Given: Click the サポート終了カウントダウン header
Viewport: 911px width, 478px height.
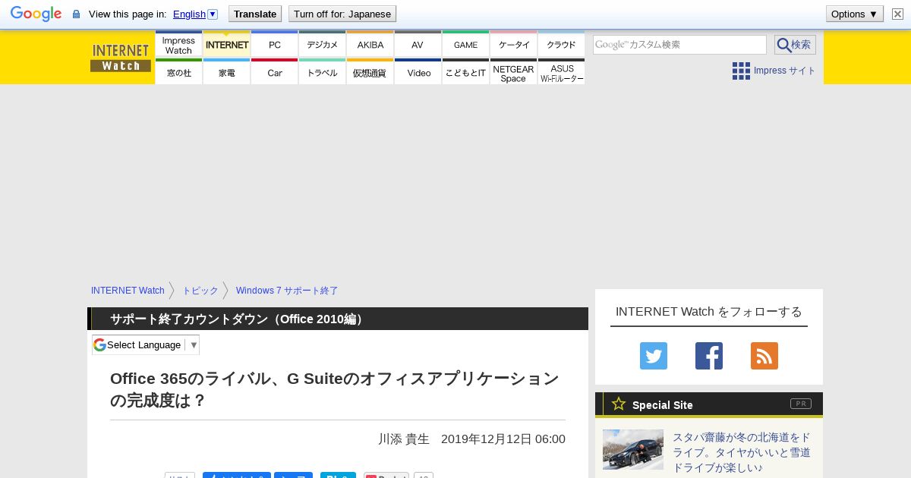Looking at the screenshot, I should click(x=238, y=319).
